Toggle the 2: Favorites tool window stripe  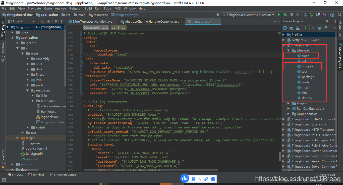3,159
